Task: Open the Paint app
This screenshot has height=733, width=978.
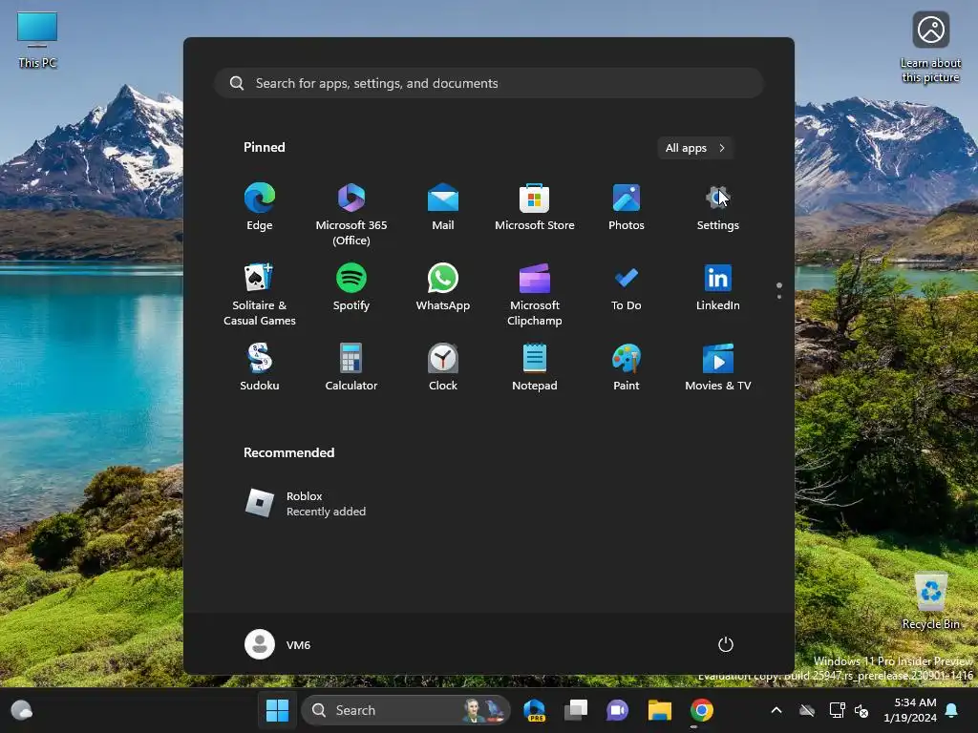Action: (x=627, y=368)
